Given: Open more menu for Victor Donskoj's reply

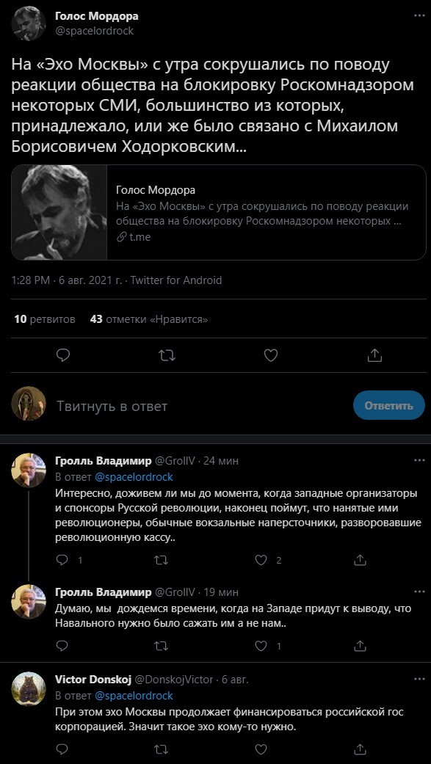Looking at the screenshot, I should tap(419, 679).
